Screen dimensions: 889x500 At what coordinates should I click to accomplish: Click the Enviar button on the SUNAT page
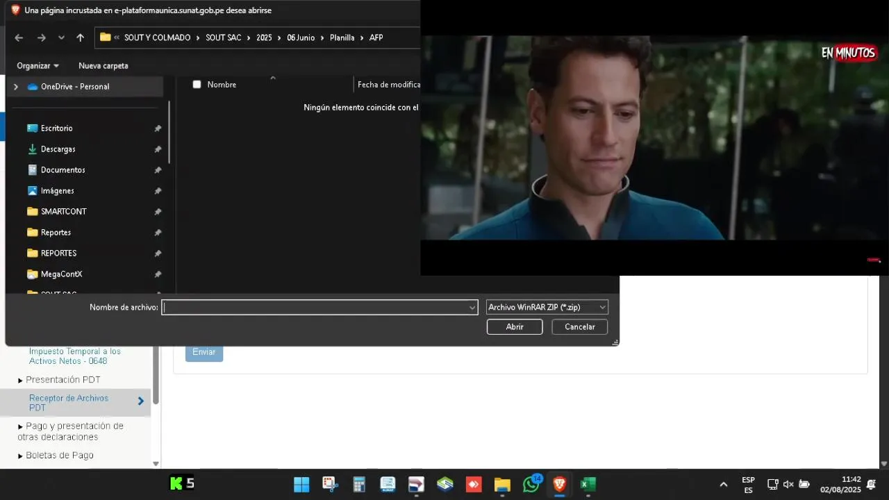pos(204,352)
